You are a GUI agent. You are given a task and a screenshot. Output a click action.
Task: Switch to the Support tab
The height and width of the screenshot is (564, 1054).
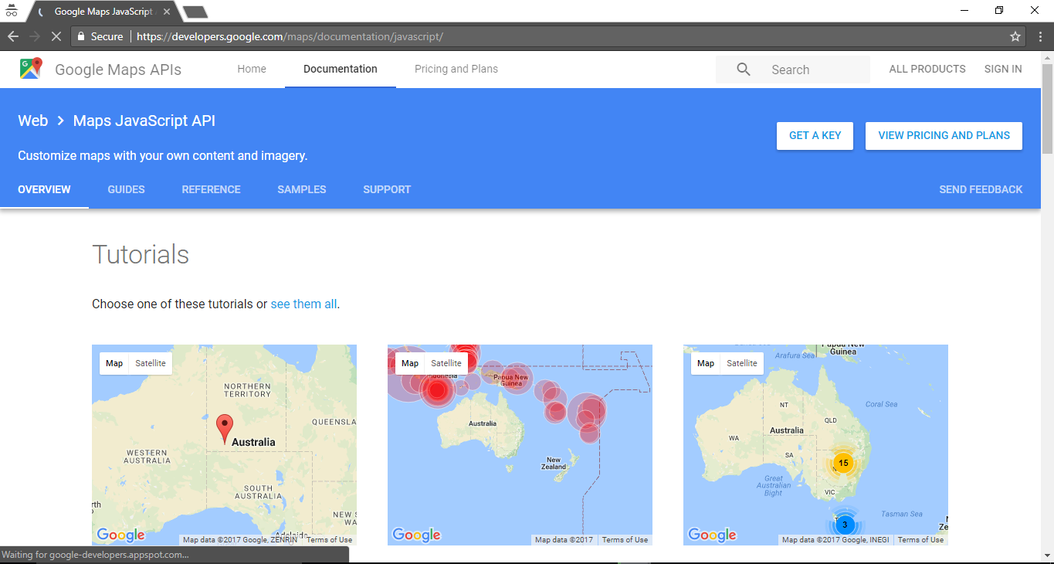tap(387, 189)
